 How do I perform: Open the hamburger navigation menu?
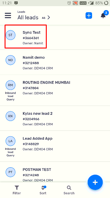pos(8,16)
